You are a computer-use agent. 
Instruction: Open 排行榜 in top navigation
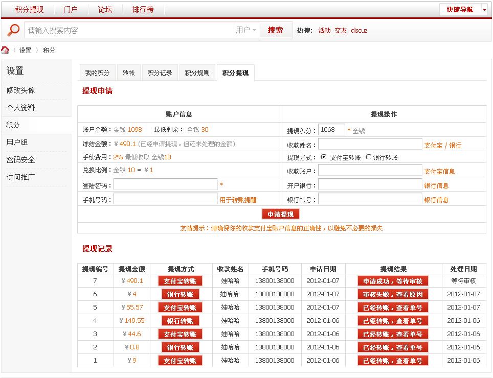click(143, 10)
